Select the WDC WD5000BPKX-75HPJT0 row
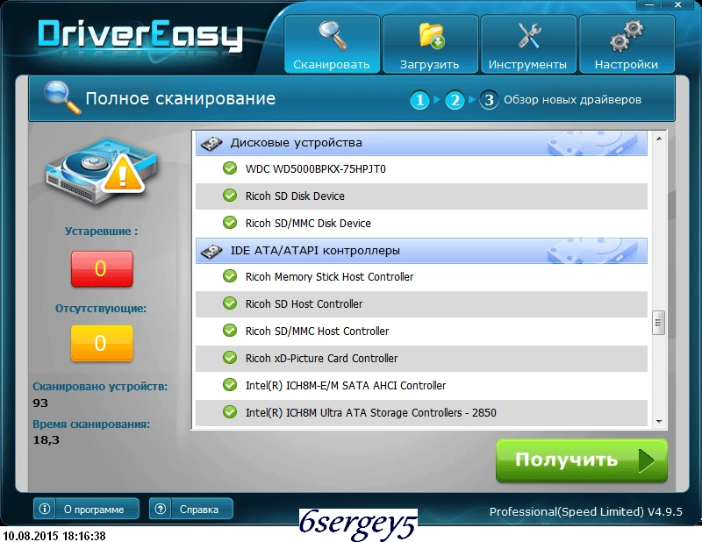 tap(421, 169)
